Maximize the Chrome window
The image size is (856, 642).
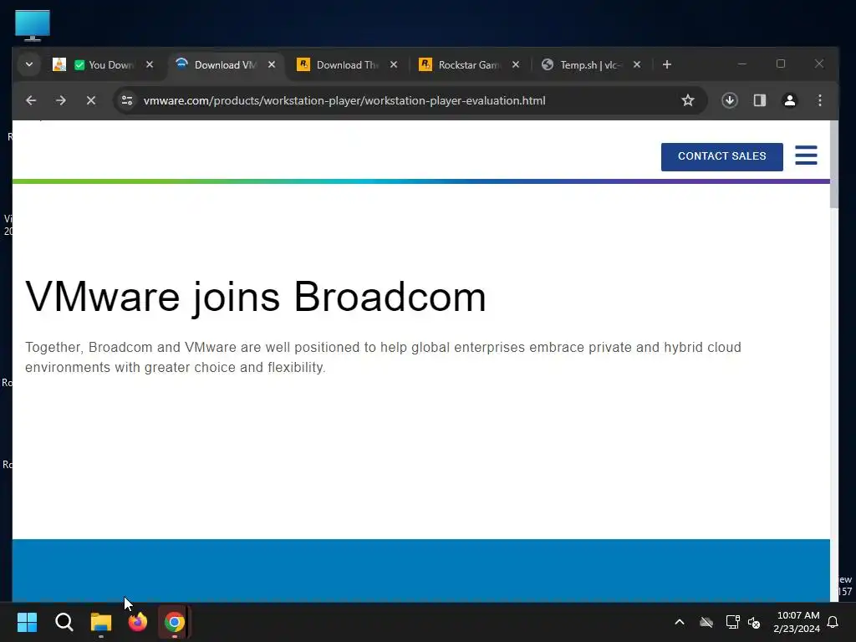coord(781,64)
